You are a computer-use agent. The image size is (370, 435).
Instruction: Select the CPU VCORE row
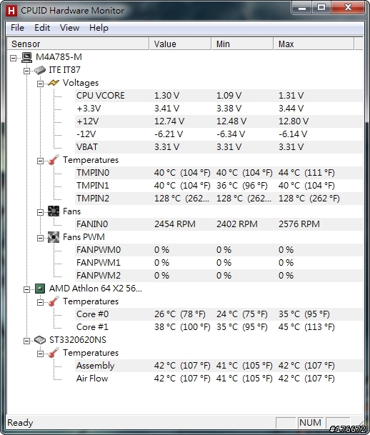click(x=219, y=96)
